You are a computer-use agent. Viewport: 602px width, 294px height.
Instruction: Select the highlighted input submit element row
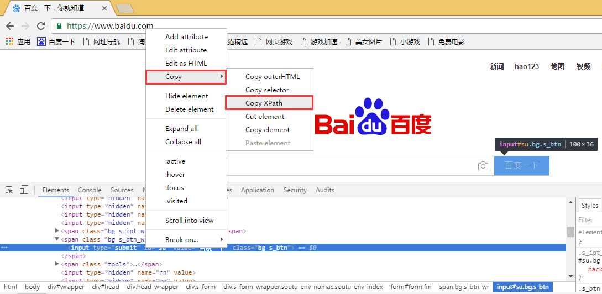(283, 248)
